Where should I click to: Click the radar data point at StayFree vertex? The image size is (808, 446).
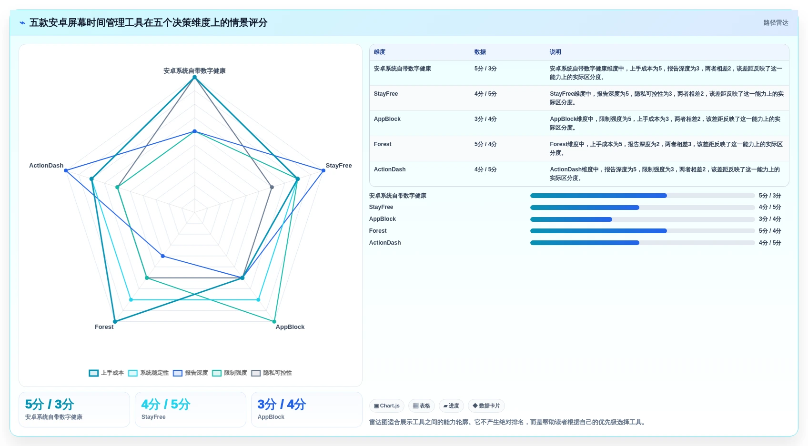point(323,170)
